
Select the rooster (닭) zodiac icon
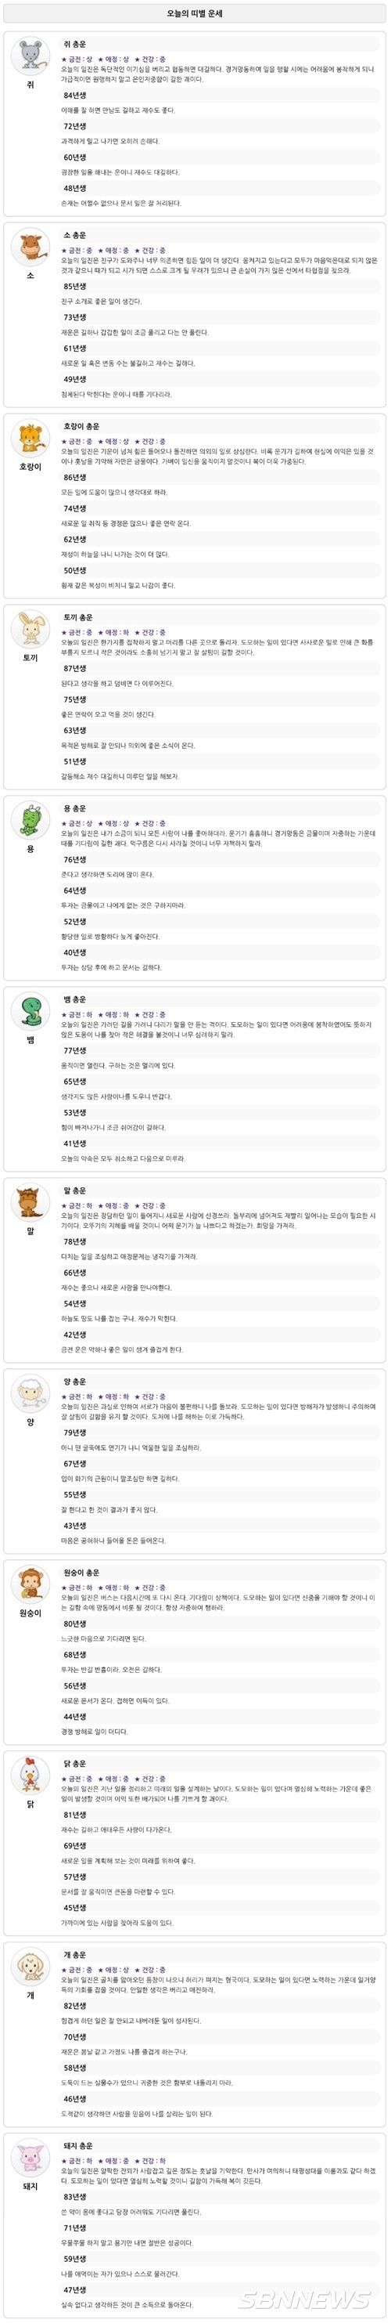pyautogui.click(x=30, y=1776)
